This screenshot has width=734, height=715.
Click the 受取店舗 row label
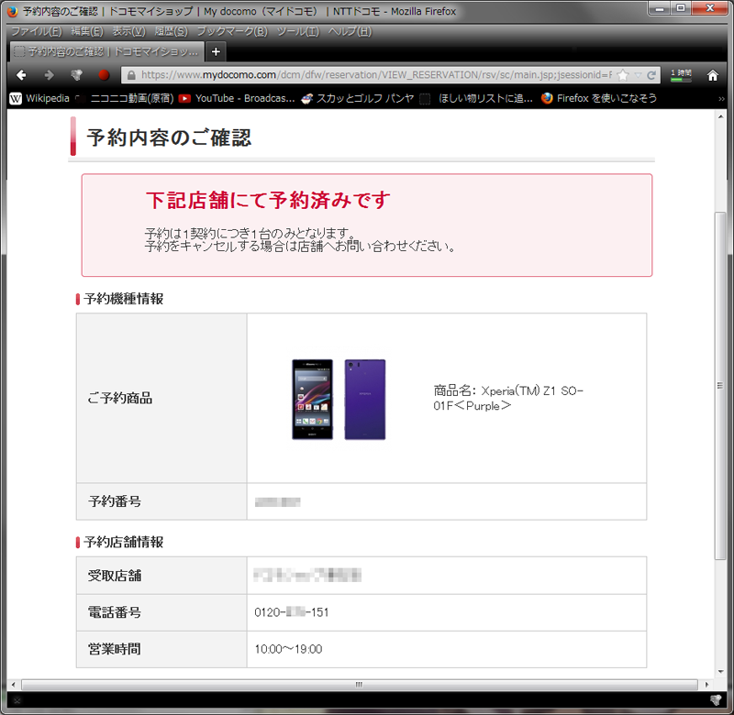pyautogui.click(x=115, y=576)
